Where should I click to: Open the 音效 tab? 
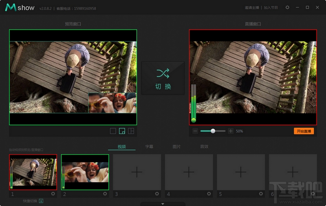pos(204,146)
